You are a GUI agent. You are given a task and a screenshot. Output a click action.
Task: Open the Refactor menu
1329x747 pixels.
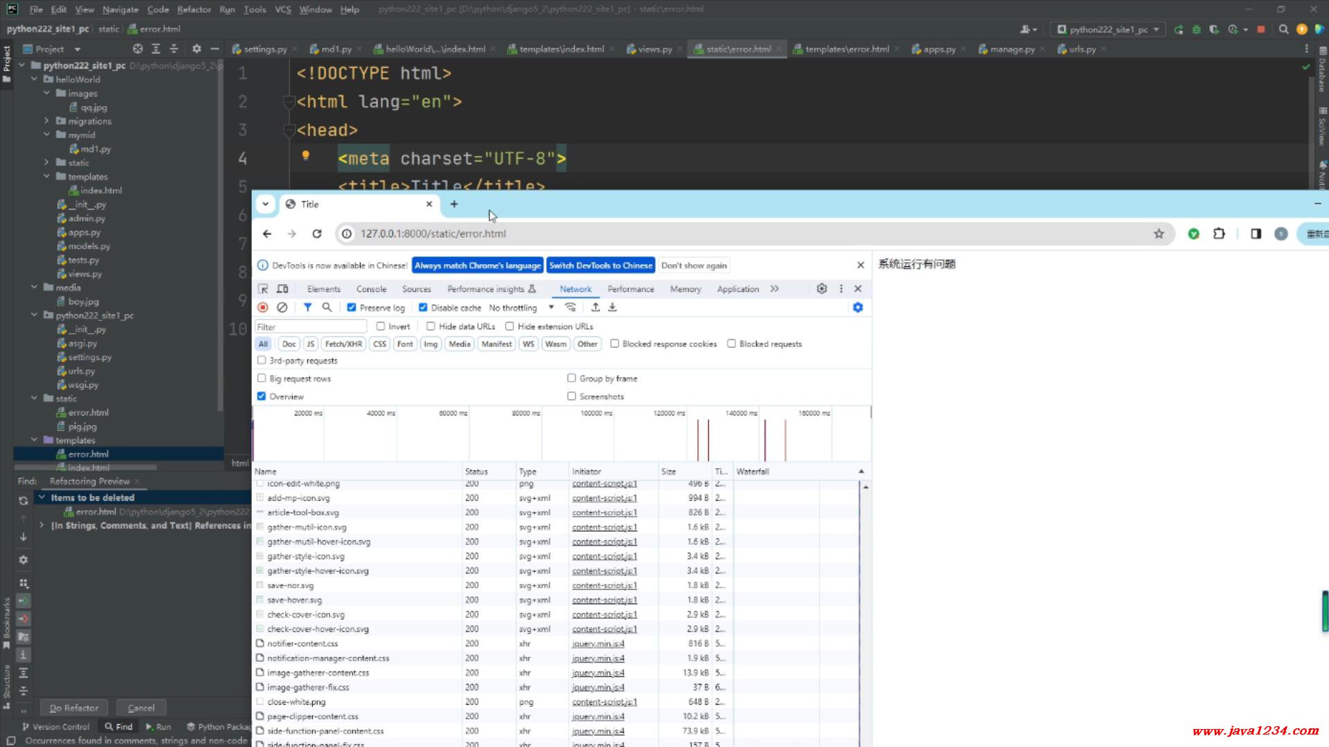coord(194,10)
